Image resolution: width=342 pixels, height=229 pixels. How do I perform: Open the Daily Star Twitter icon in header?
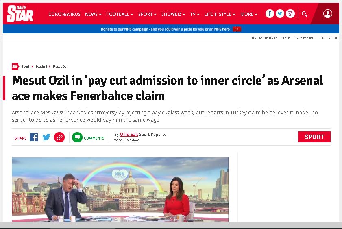click(280, 14)
